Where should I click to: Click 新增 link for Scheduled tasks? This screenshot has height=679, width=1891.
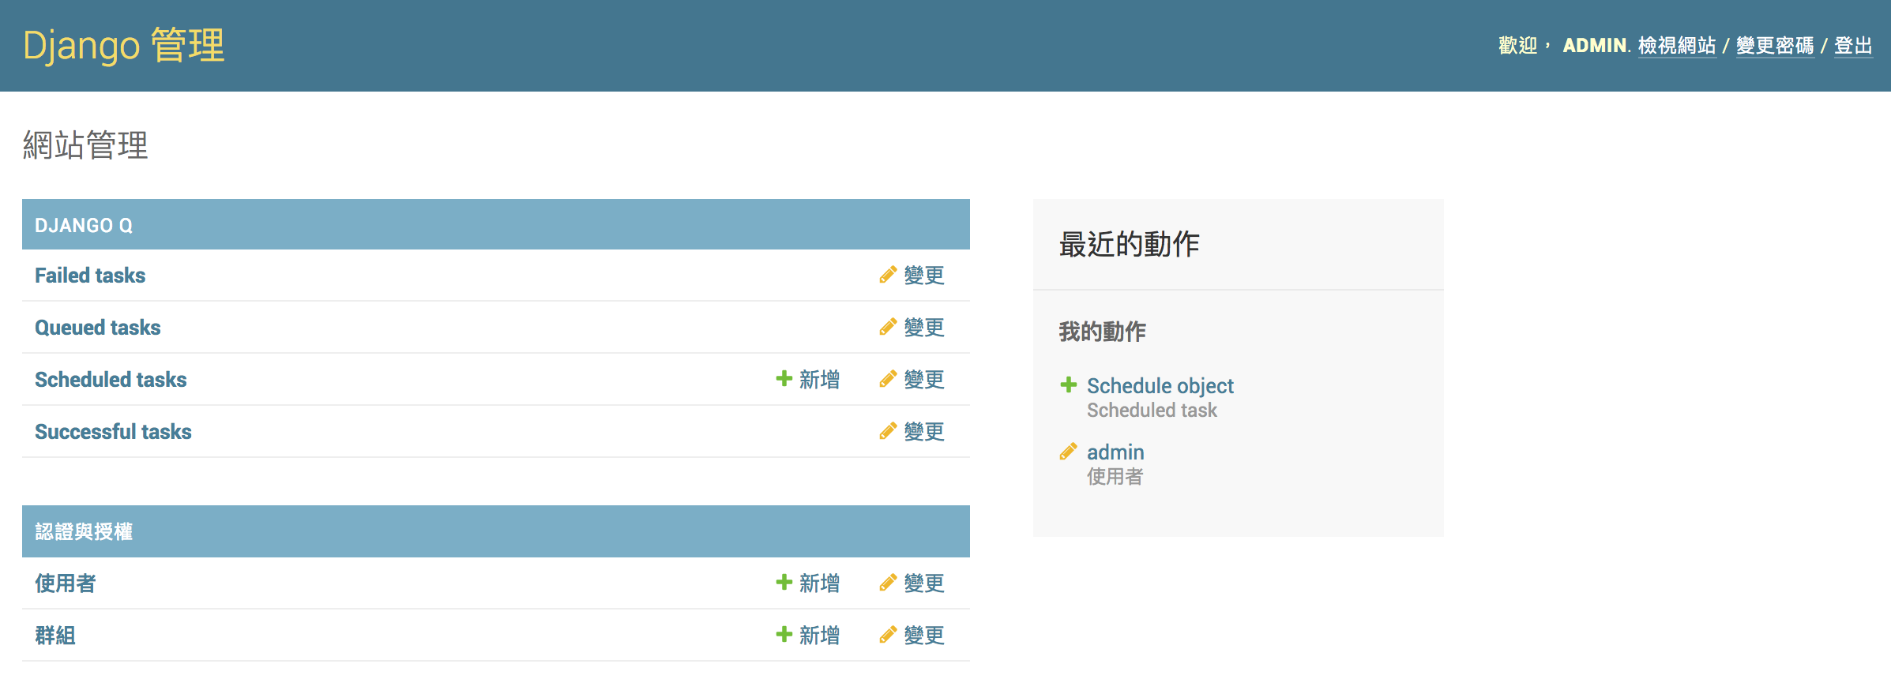pyautogui.click(x=819, y=380)
